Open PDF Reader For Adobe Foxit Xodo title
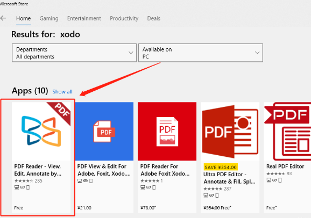The width and height of the screenshot is (311, 218). pyautogui.click(x=165, y=170)
